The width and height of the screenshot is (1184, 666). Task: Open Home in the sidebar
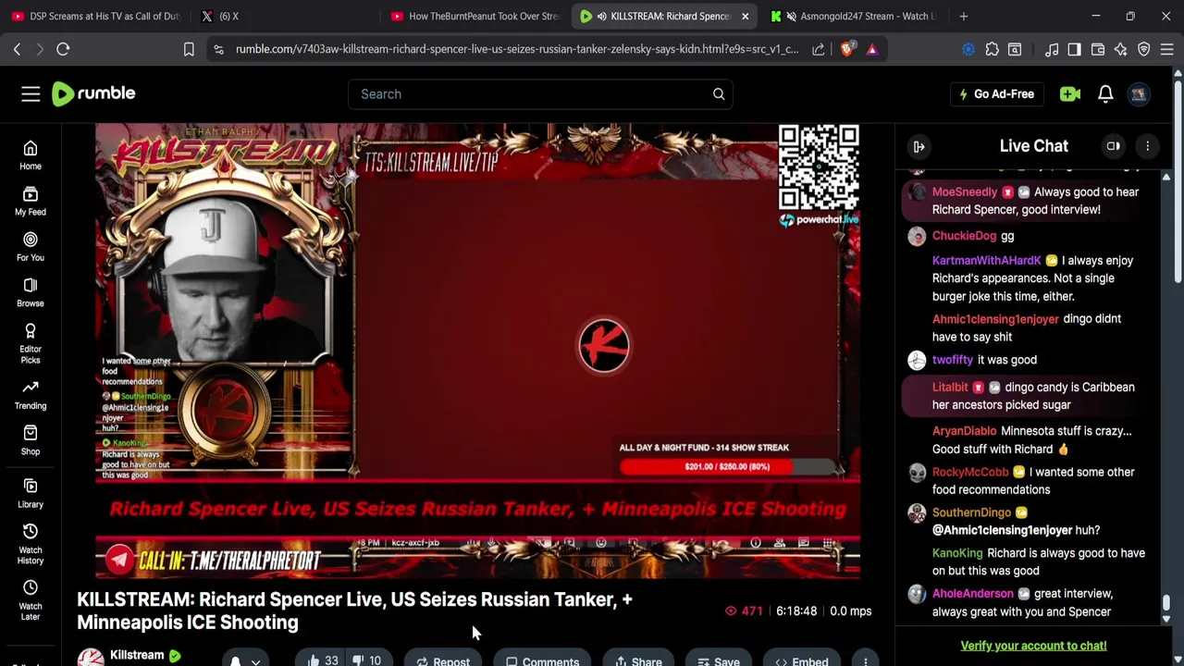[x=31, y=155]
